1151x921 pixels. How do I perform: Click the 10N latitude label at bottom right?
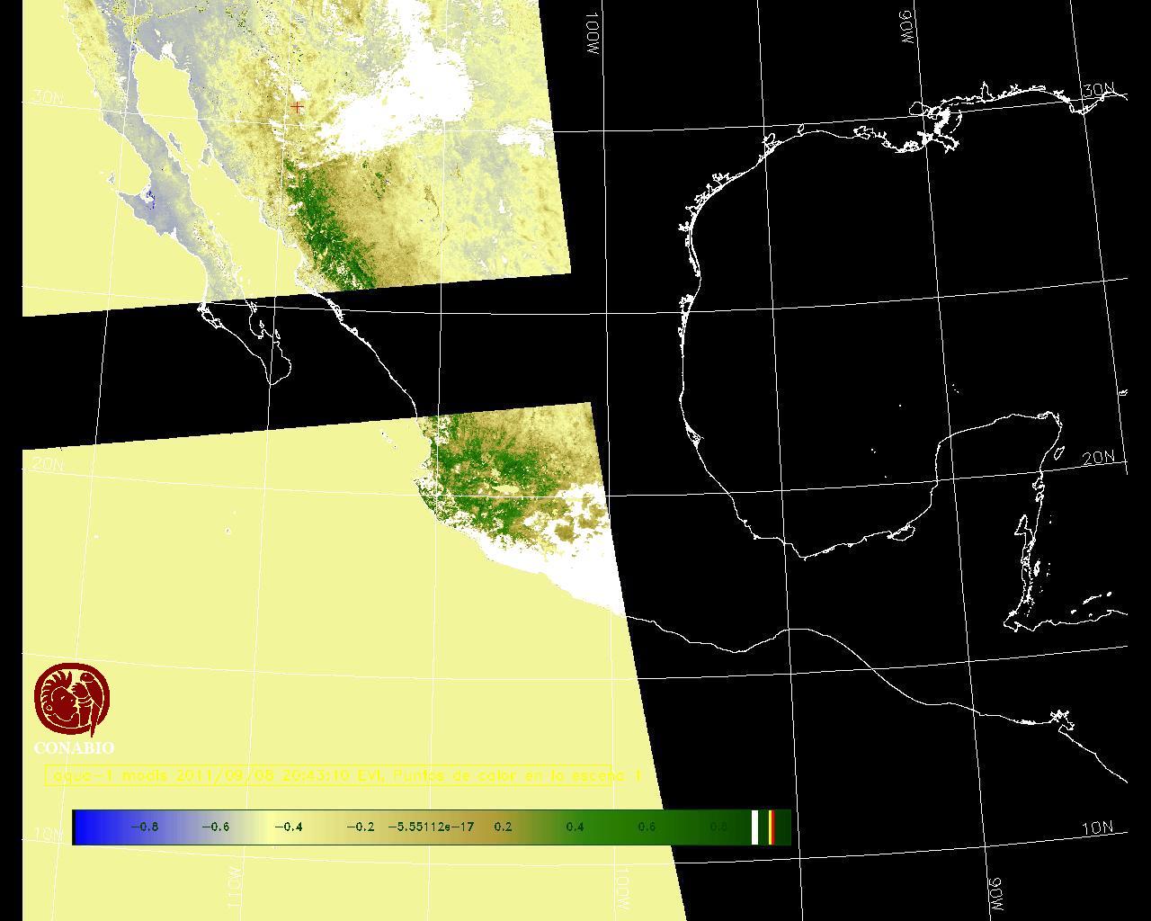point(1096,828)
